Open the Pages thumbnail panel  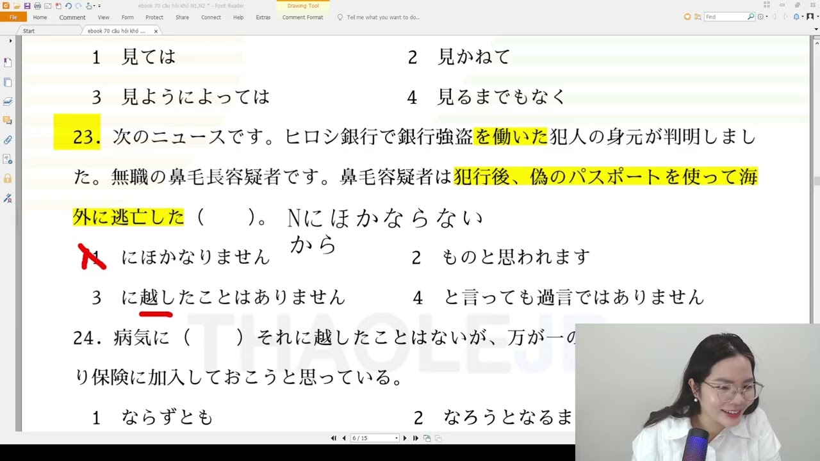tap(8, 82)
